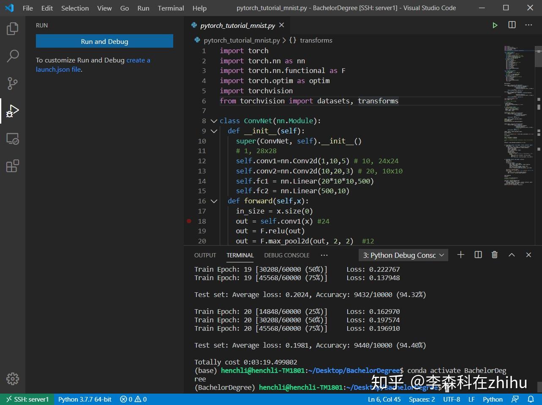Maximize the panel with the chevron toggle
The height and width of the screenshot is (405, 542).
511,255
